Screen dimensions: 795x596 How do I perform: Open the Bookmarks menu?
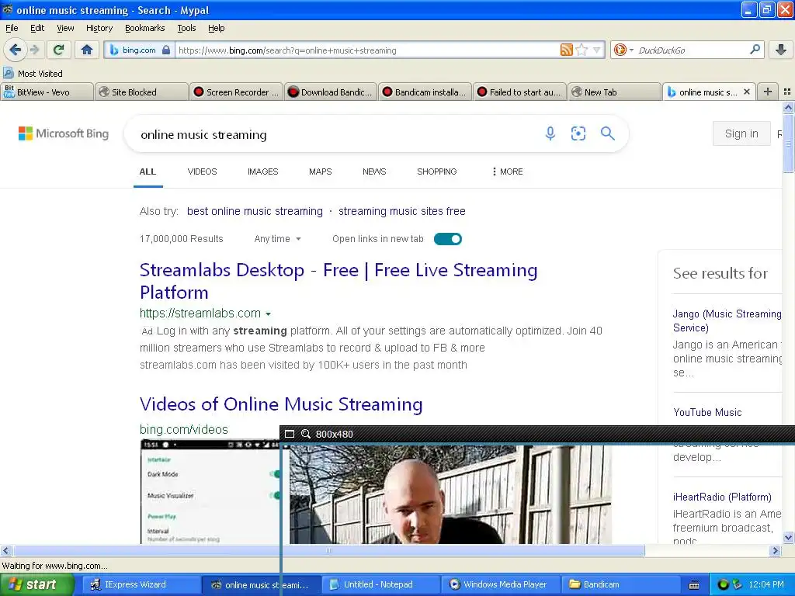point(144,28)
